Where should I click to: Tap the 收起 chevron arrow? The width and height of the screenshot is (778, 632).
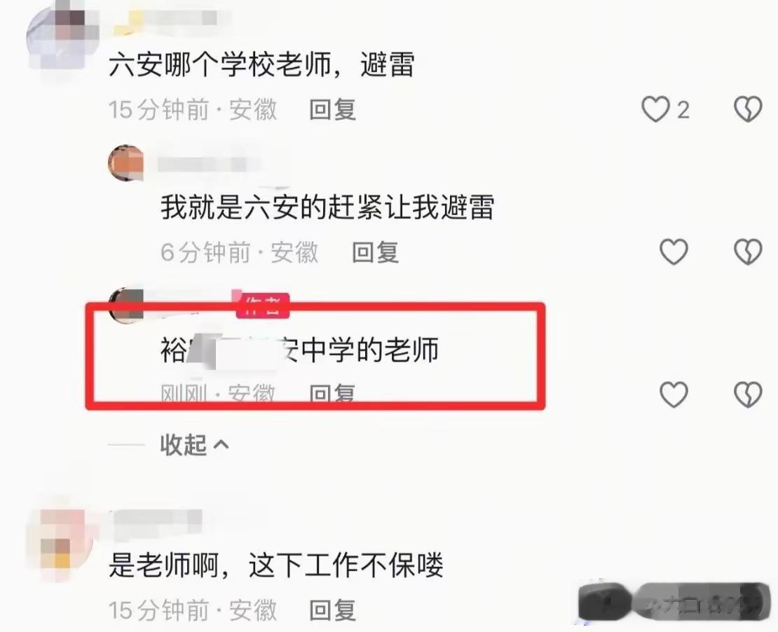(x=221, y=445)
